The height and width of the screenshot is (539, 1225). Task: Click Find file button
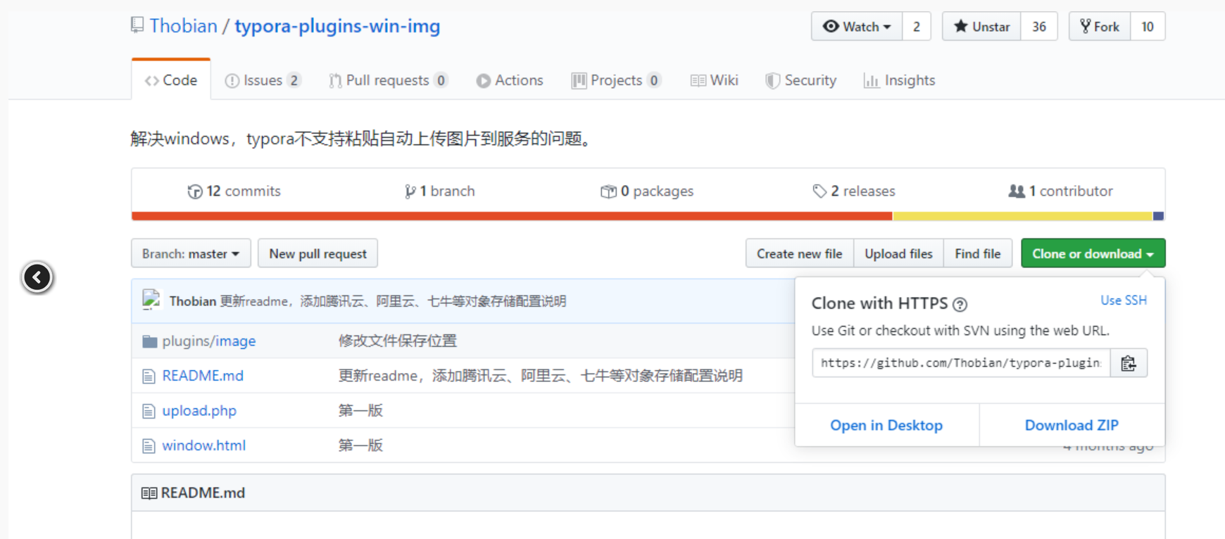[977, 253]
